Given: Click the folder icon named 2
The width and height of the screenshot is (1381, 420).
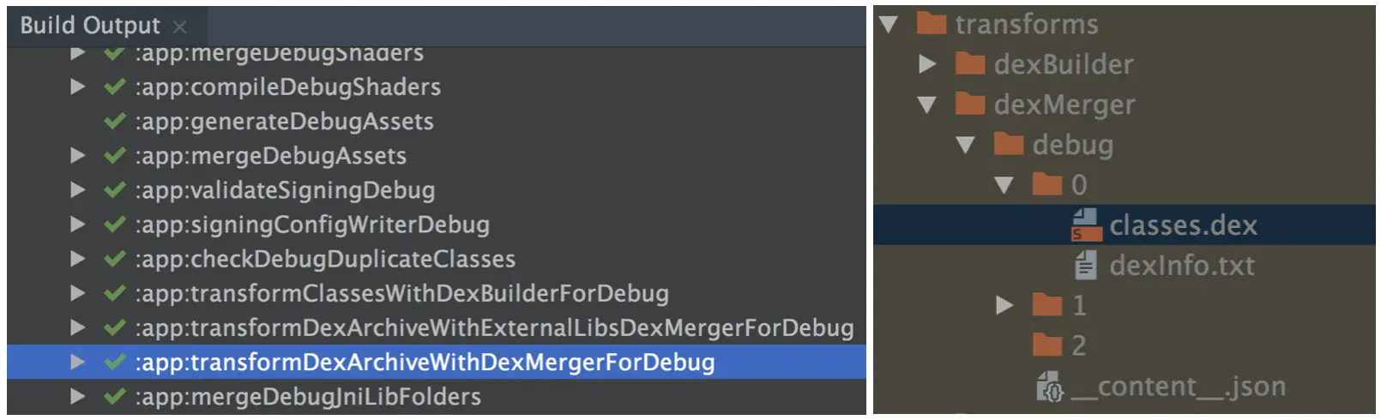Looking at the screenshot, I should [x=1047, y=345].
